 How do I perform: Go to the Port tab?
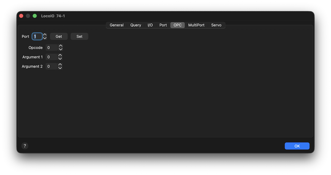pyautogui.click(x=163, y=25)
